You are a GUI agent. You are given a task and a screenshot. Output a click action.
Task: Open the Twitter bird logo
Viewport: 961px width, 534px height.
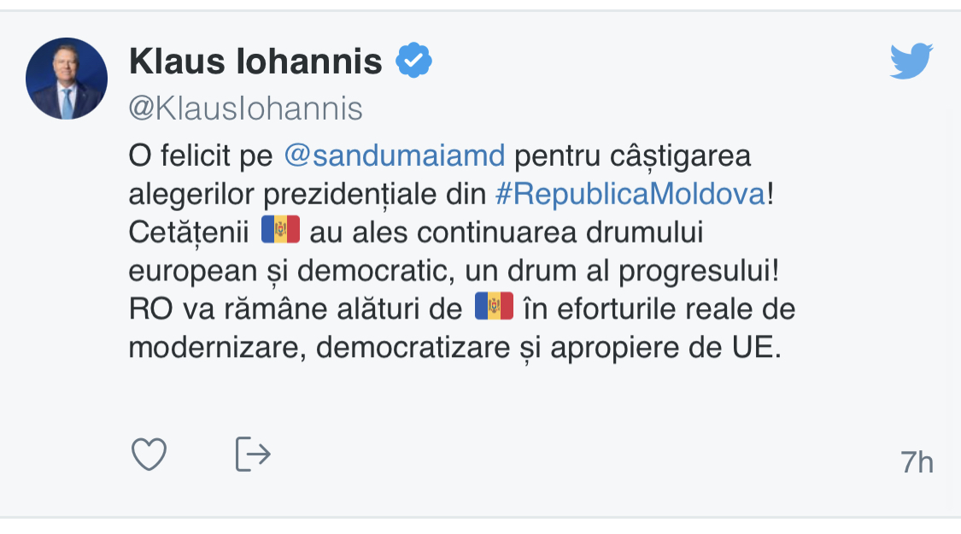tap(911, 62)
